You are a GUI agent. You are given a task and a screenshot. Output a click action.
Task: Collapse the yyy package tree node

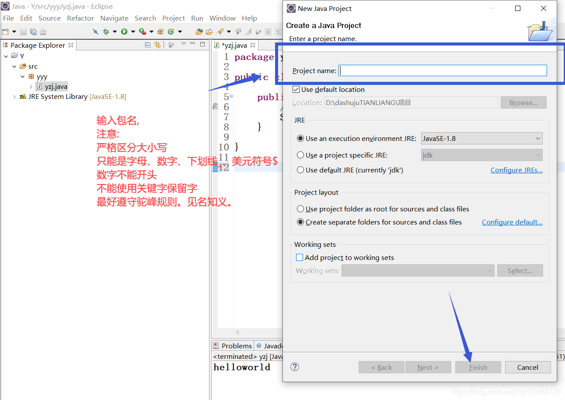23,77
